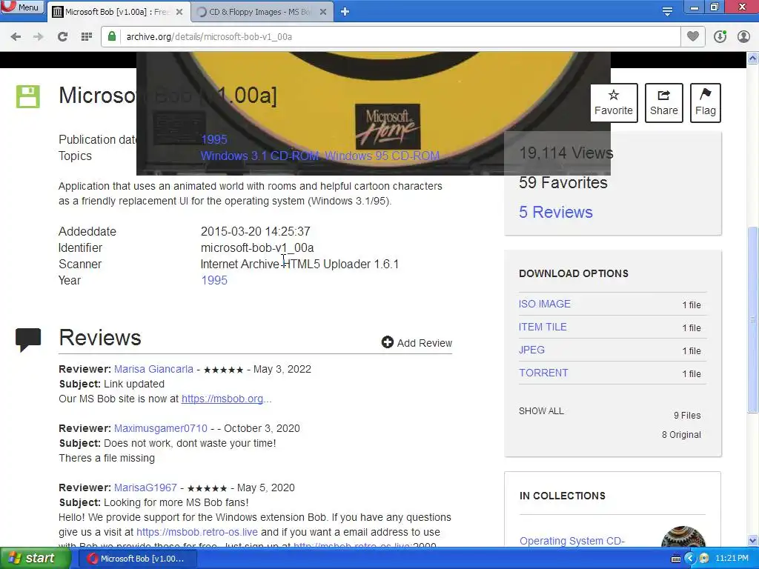Image resolution: width=759 pixels, height=569 pixels.
Task: Click the green floppy disk software icon
Action: [x=27, y=96]
